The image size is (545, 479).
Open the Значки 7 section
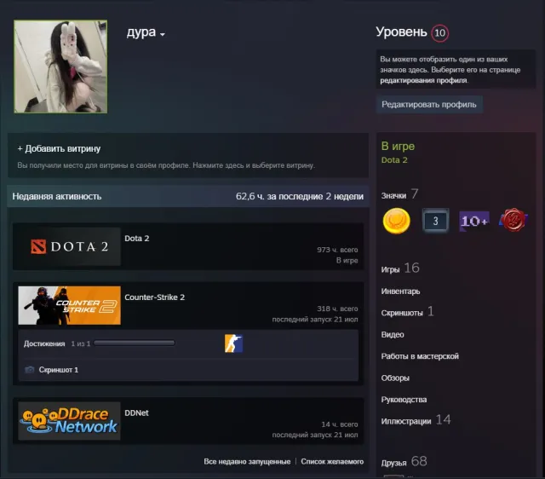click(399, 194)
